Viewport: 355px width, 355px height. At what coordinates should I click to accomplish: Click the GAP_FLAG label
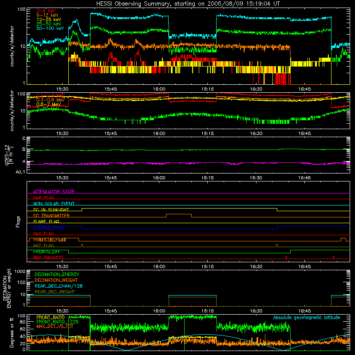[43, 197]
